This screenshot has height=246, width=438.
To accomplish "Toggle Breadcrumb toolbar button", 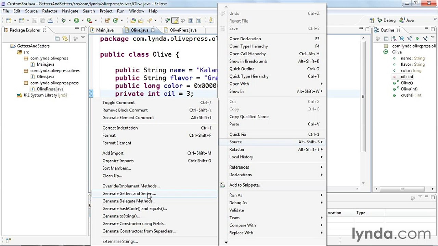I will (x=167, y=20).
